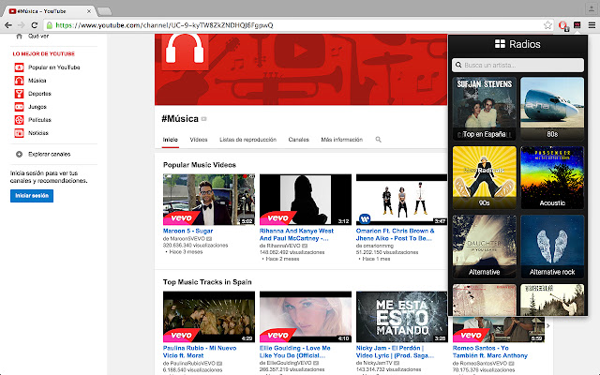Open the Listas de reproducción tab

tap(247, 140)
